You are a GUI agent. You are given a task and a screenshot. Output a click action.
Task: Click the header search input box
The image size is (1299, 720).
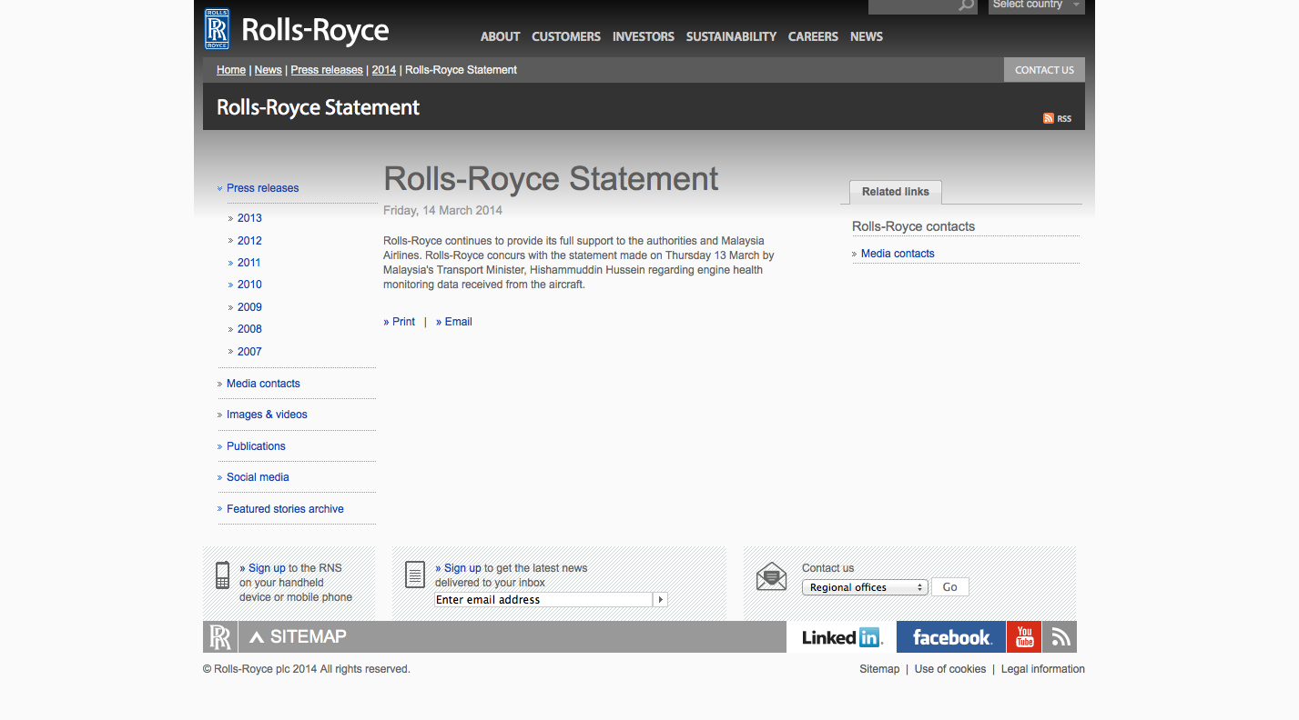[913, 5]
